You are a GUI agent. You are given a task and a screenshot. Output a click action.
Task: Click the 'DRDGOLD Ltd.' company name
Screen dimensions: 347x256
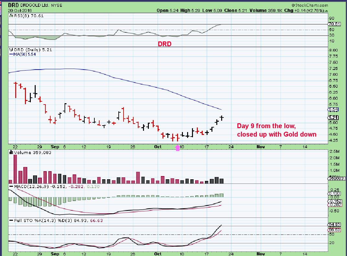coord(35,5)
